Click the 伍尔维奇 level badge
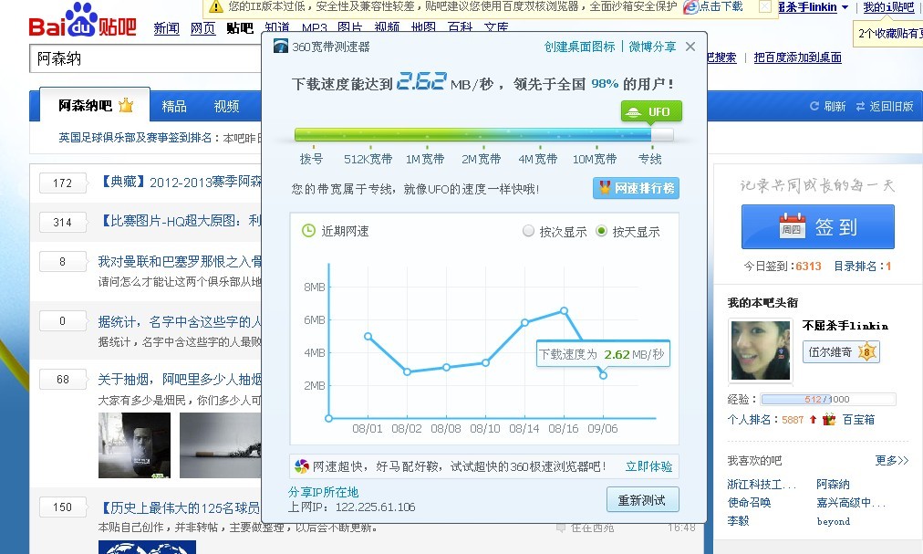The width and height of the screenshot is (923, 554). point(841,352)
